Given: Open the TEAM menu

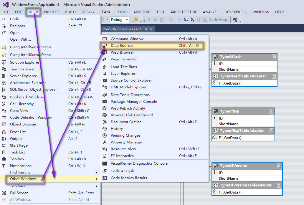Looking at the screenshot, I should [105, 12].
